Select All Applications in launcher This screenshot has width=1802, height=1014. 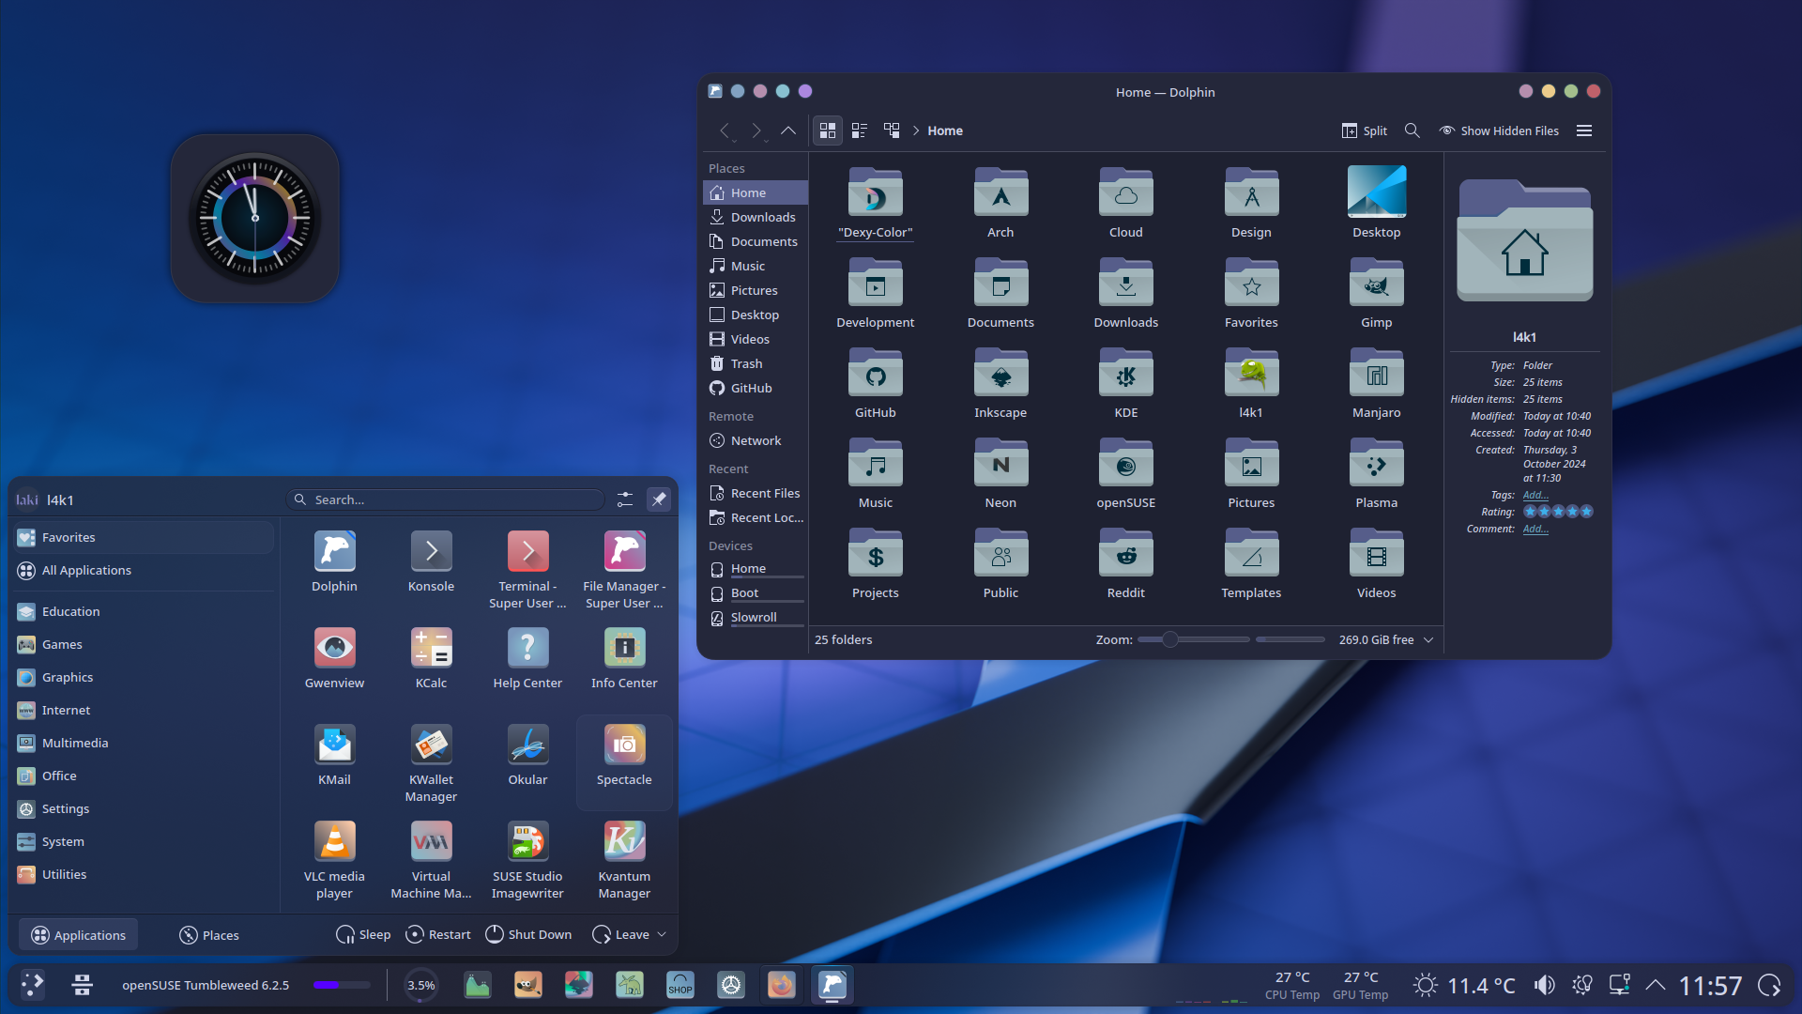click(x=145, y=570)
